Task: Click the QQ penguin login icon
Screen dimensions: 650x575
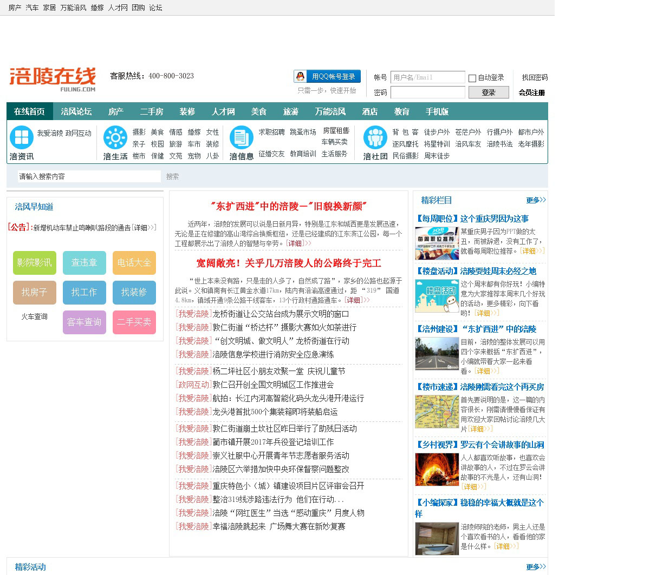Action: [301, 76]
